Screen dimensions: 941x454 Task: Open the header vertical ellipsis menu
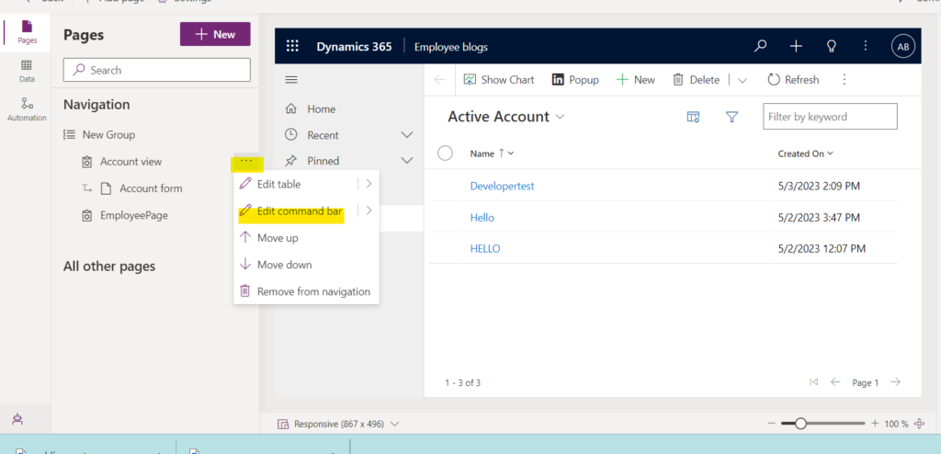click(x=866, y=46)
